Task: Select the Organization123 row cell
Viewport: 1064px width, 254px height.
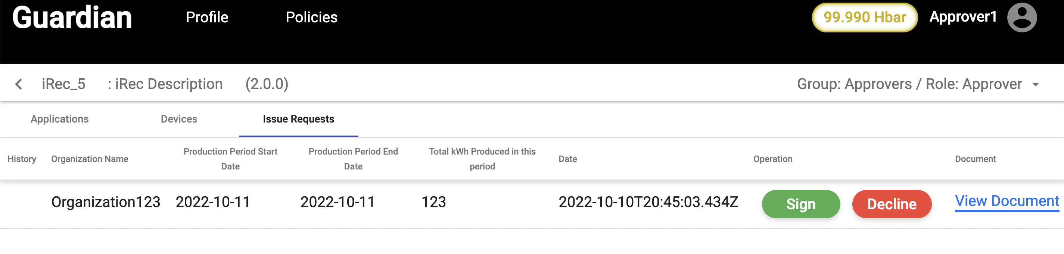Action: [x=106, y=202]
